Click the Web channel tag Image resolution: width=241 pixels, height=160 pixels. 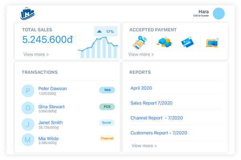click(107, 90)
